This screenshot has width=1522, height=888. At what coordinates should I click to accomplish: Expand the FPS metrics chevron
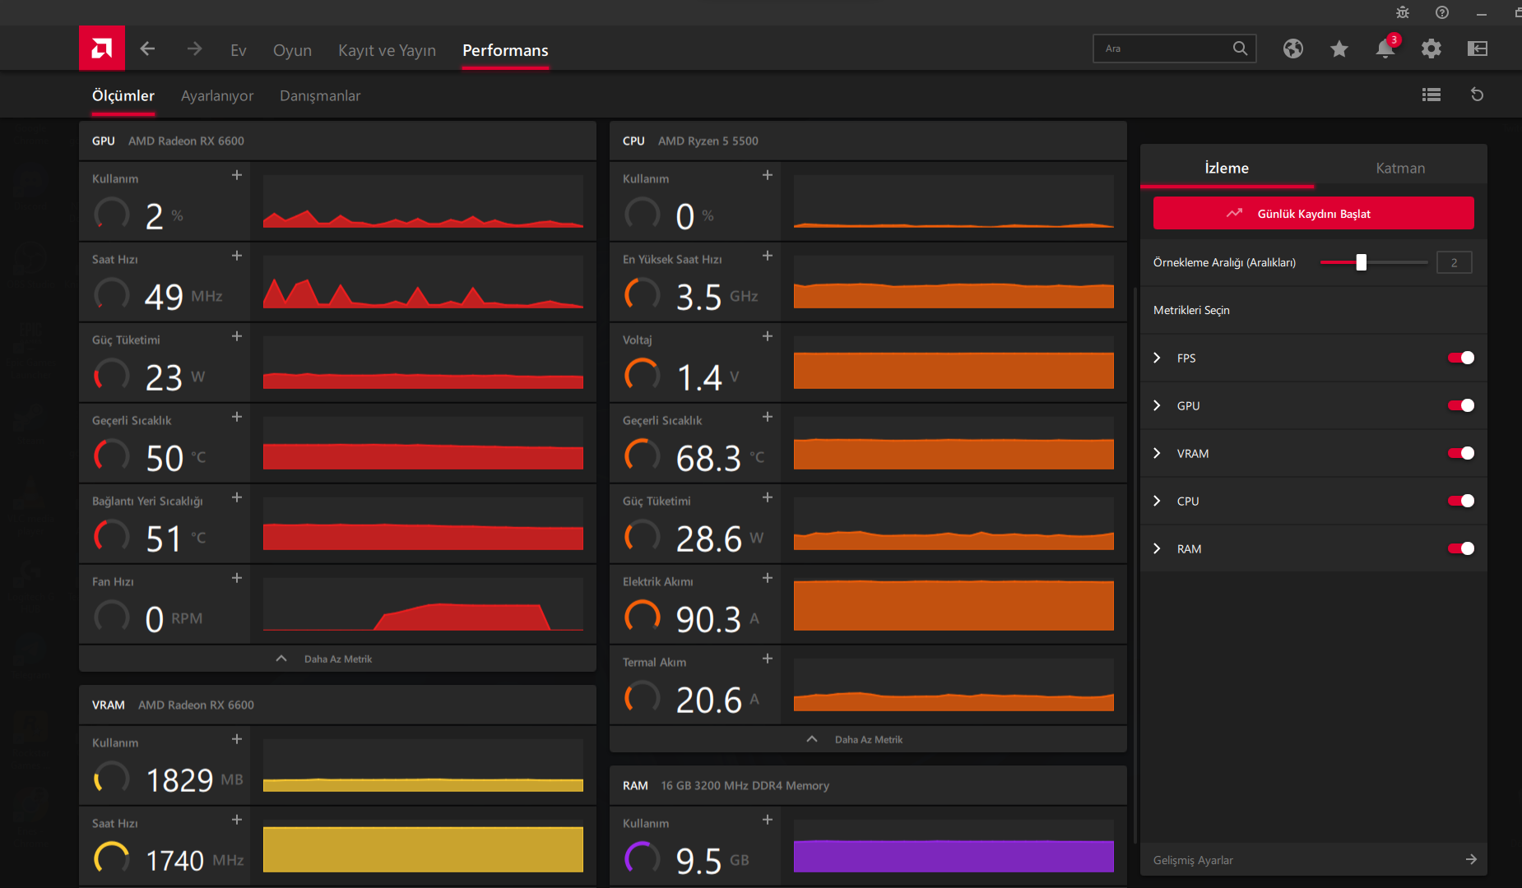click(x=1158, y=358)
